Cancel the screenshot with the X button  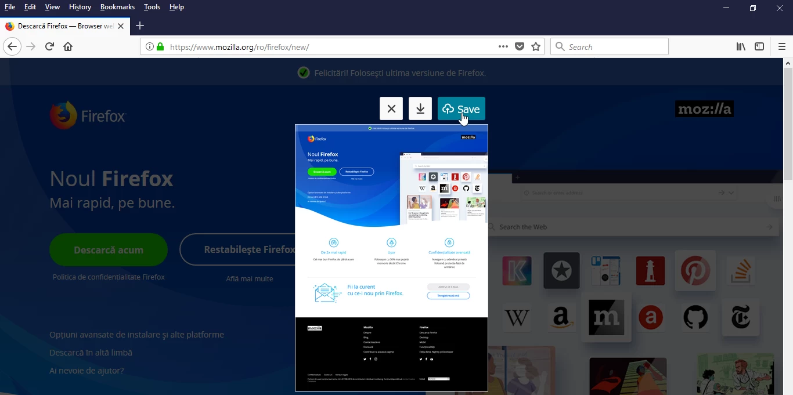(x=391, y=108)
